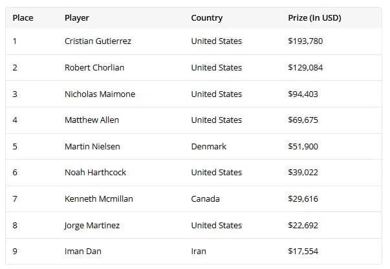This screenshot has width=390, height=269.
Task: Click the Iman Dan player name
Action: [83, 252]
